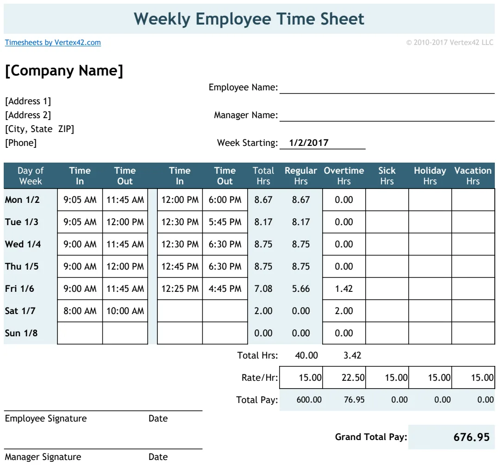The height and width of the screenshot is (466, 499).
Task: Select the [Phone] placeholder
Action: pos(21,143)
